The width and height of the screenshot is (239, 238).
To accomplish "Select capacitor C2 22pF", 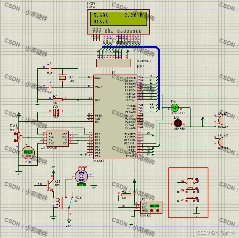I will coord(50,87).
